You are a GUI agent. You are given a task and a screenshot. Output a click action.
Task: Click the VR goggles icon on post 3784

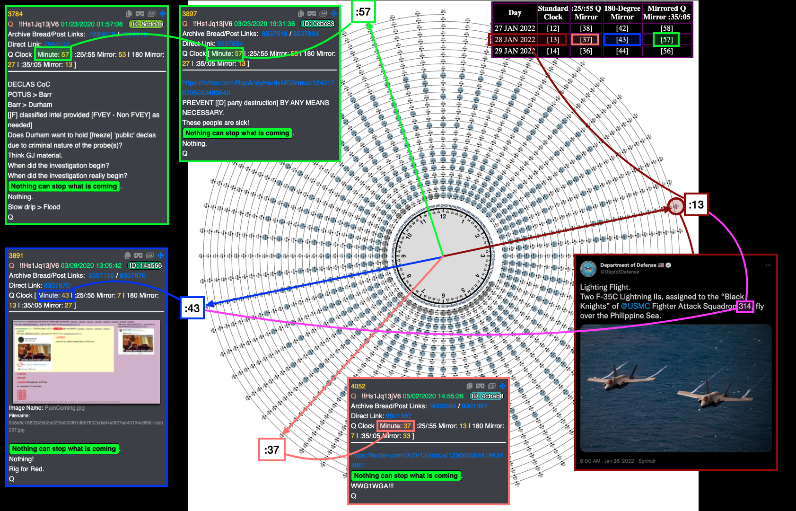(140, 14)
